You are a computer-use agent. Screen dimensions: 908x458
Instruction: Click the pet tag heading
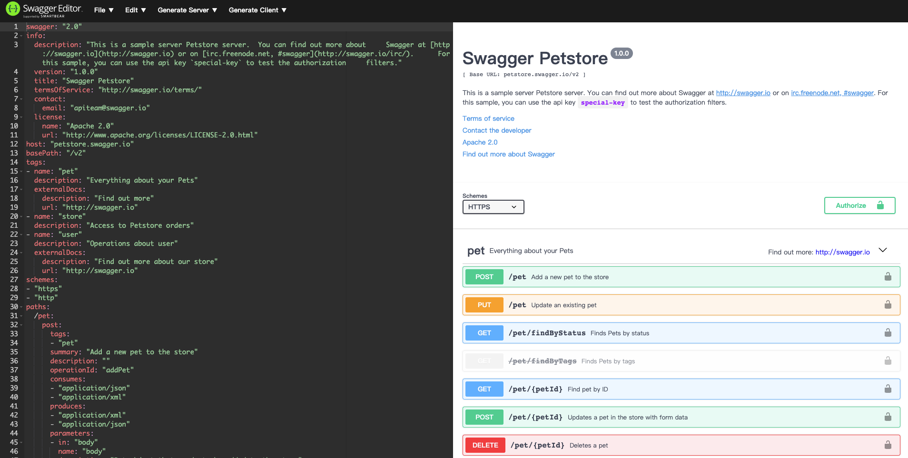[476, 251]
